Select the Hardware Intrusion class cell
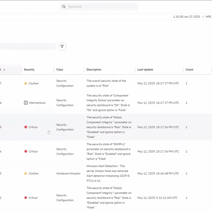Screen dimensions: 212x212 tap(68, 173)
